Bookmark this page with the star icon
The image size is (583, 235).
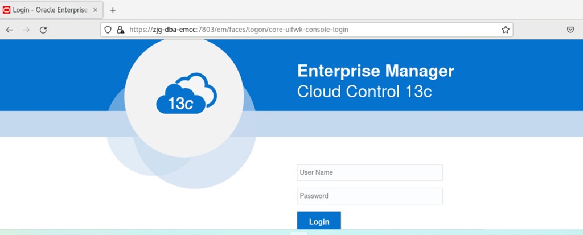506,30
